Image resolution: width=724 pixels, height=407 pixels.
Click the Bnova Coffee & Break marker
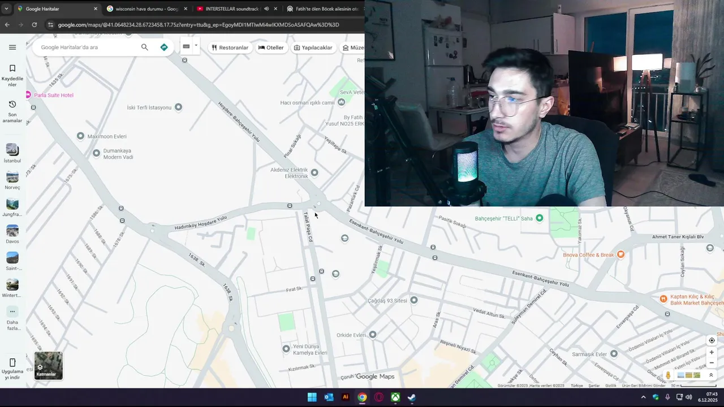coord(620,254)
